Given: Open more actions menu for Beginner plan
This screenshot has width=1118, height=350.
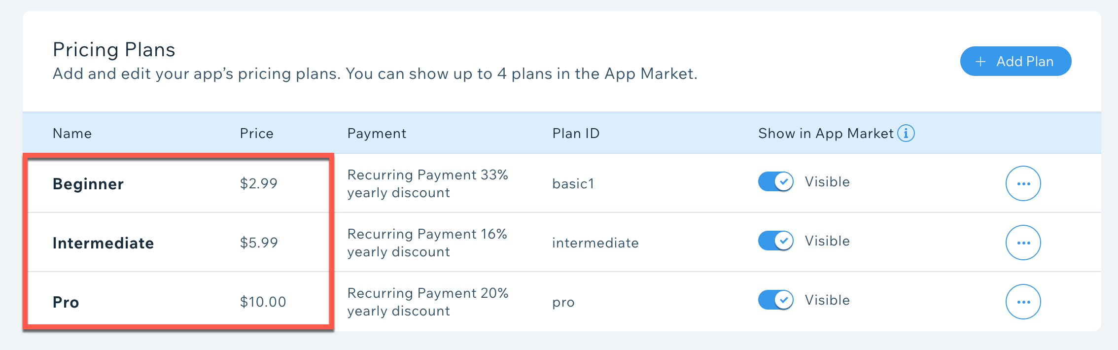Looking at the screenshot, I should (x=1023, y=183).
